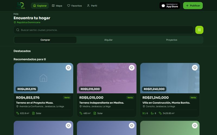Click the Recomendados para ti heading
This screenshot has width=217, height=135.
click(30, 59)
